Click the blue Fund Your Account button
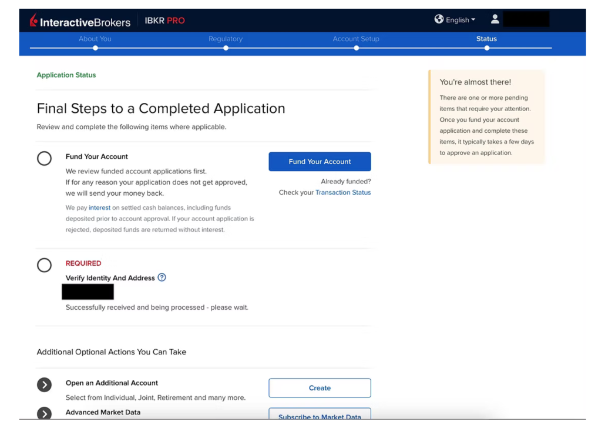605x428 pixels. pyautogui.click(x=320, y=162)
